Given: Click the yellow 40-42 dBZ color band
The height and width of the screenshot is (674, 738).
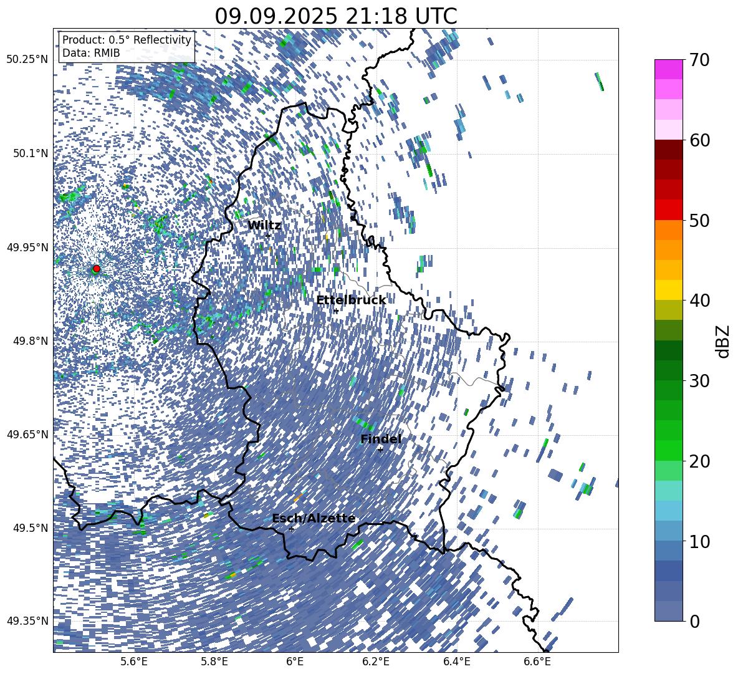Looking at the screenshot, I should coord(669,289).
